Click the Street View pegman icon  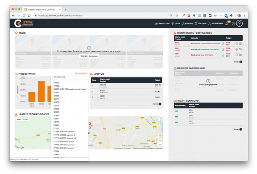click(160, 135)
